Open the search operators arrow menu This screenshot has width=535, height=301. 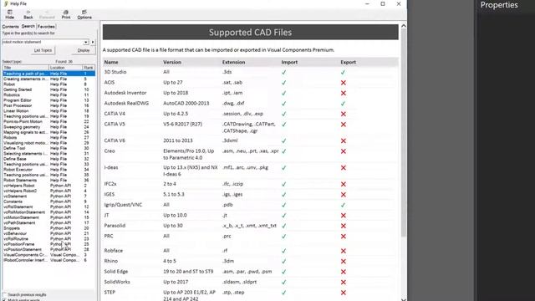[93, 42]
